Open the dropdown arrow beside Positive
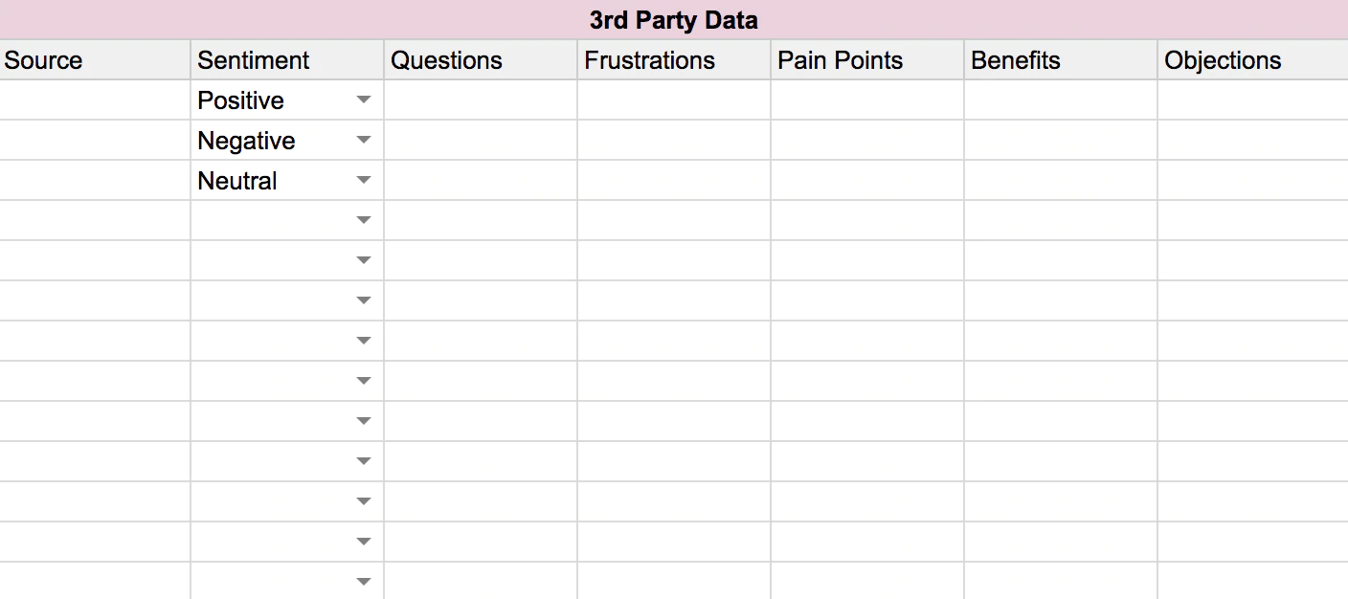1348x599 pixels. pyautogui.click(x=364, y=100)
